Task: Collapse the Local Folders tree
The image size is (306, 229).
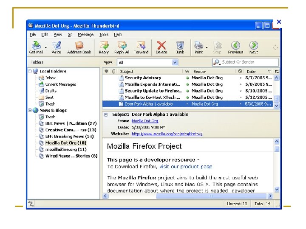Action: [30, 71]
